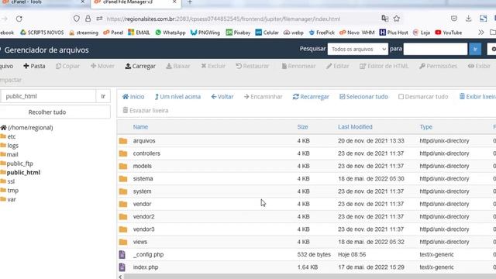Click the Encaminhar forward button
Screen dimensions: 496x279
coord(263,97)
